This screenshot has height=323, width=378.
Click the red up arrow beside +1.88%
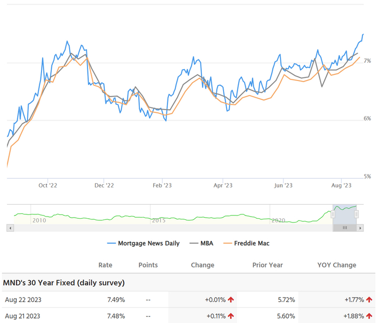(369, 316)
